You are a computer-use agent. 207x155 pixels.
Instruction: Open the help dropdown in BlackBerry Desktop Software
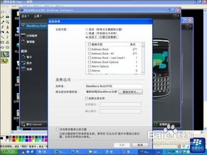tap(176, 16)
